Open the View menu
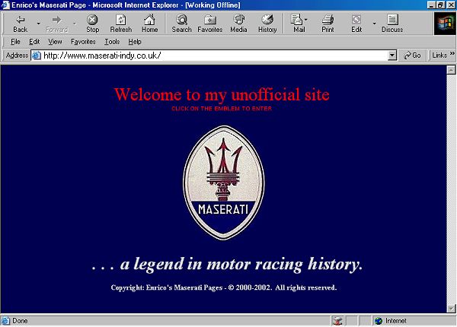The image size is (457, 327). click(x=55, y=42)
